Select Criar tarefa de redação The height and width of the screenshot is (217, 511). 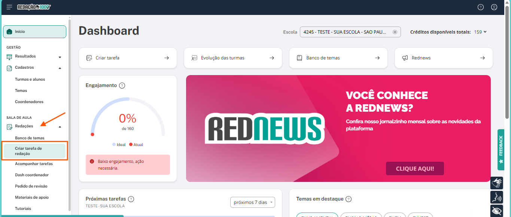click(34, 151)
